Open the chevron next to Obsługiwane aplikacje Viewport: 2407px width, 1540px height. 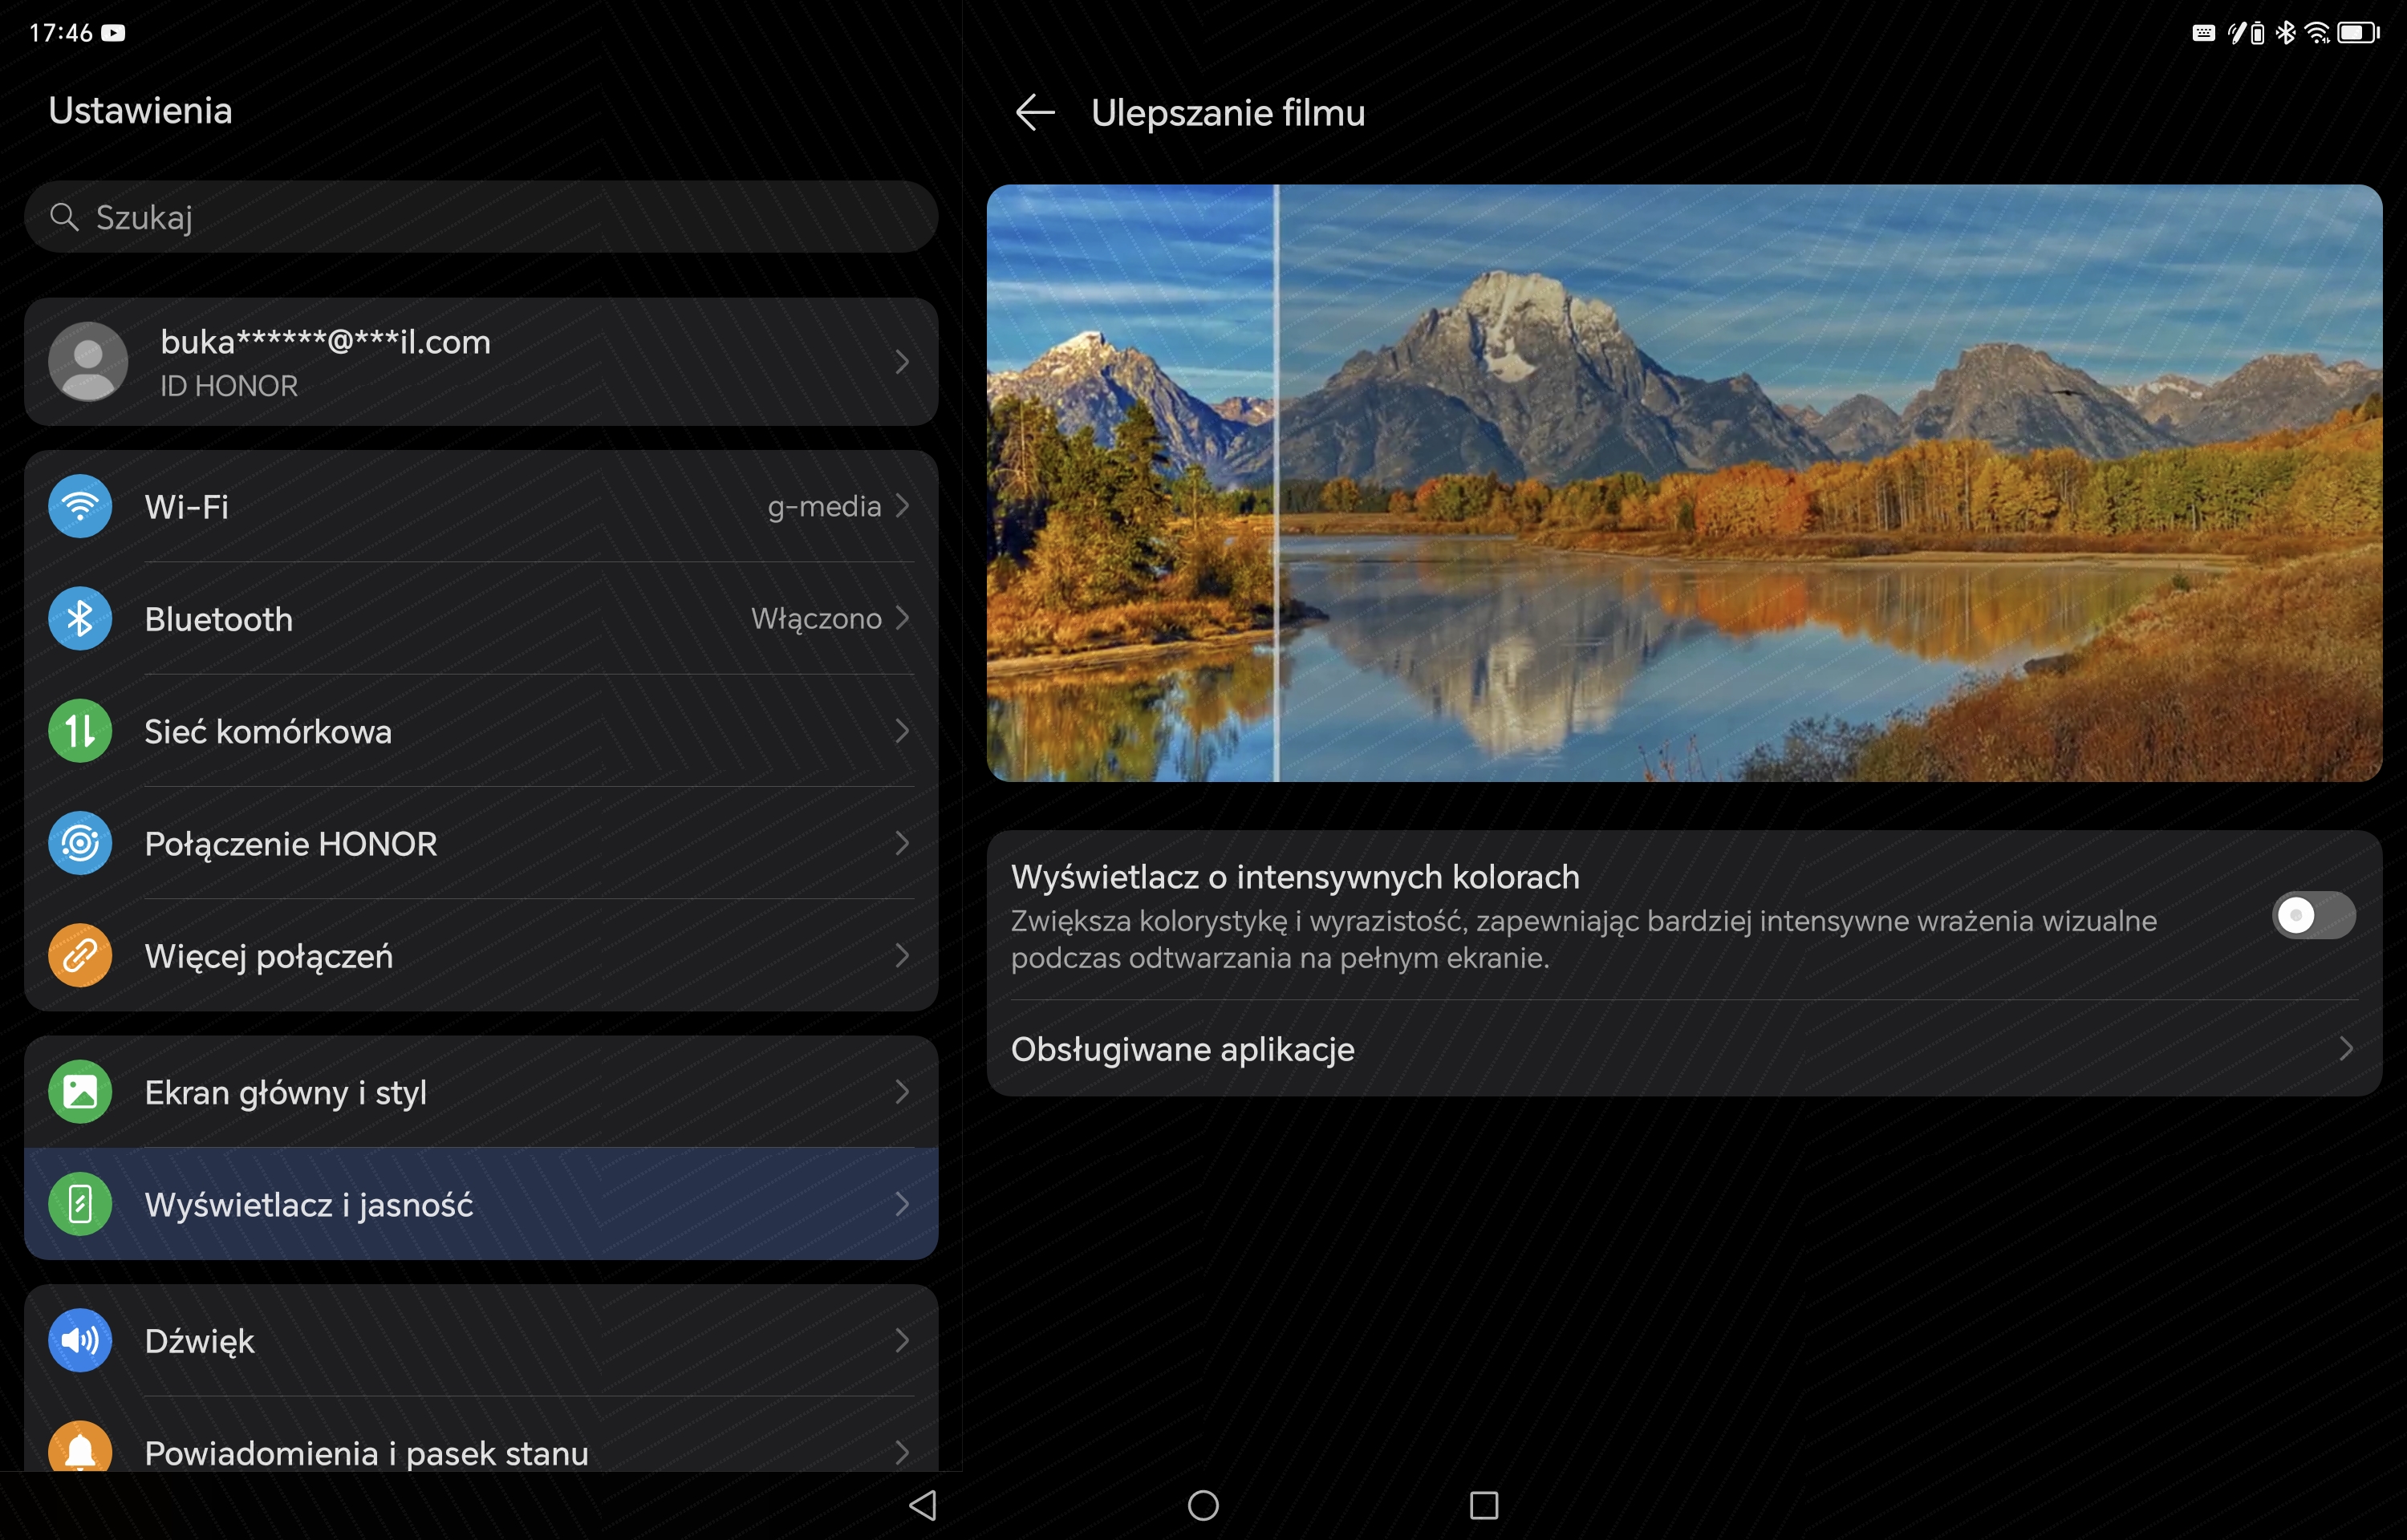pos(2346,1048)
